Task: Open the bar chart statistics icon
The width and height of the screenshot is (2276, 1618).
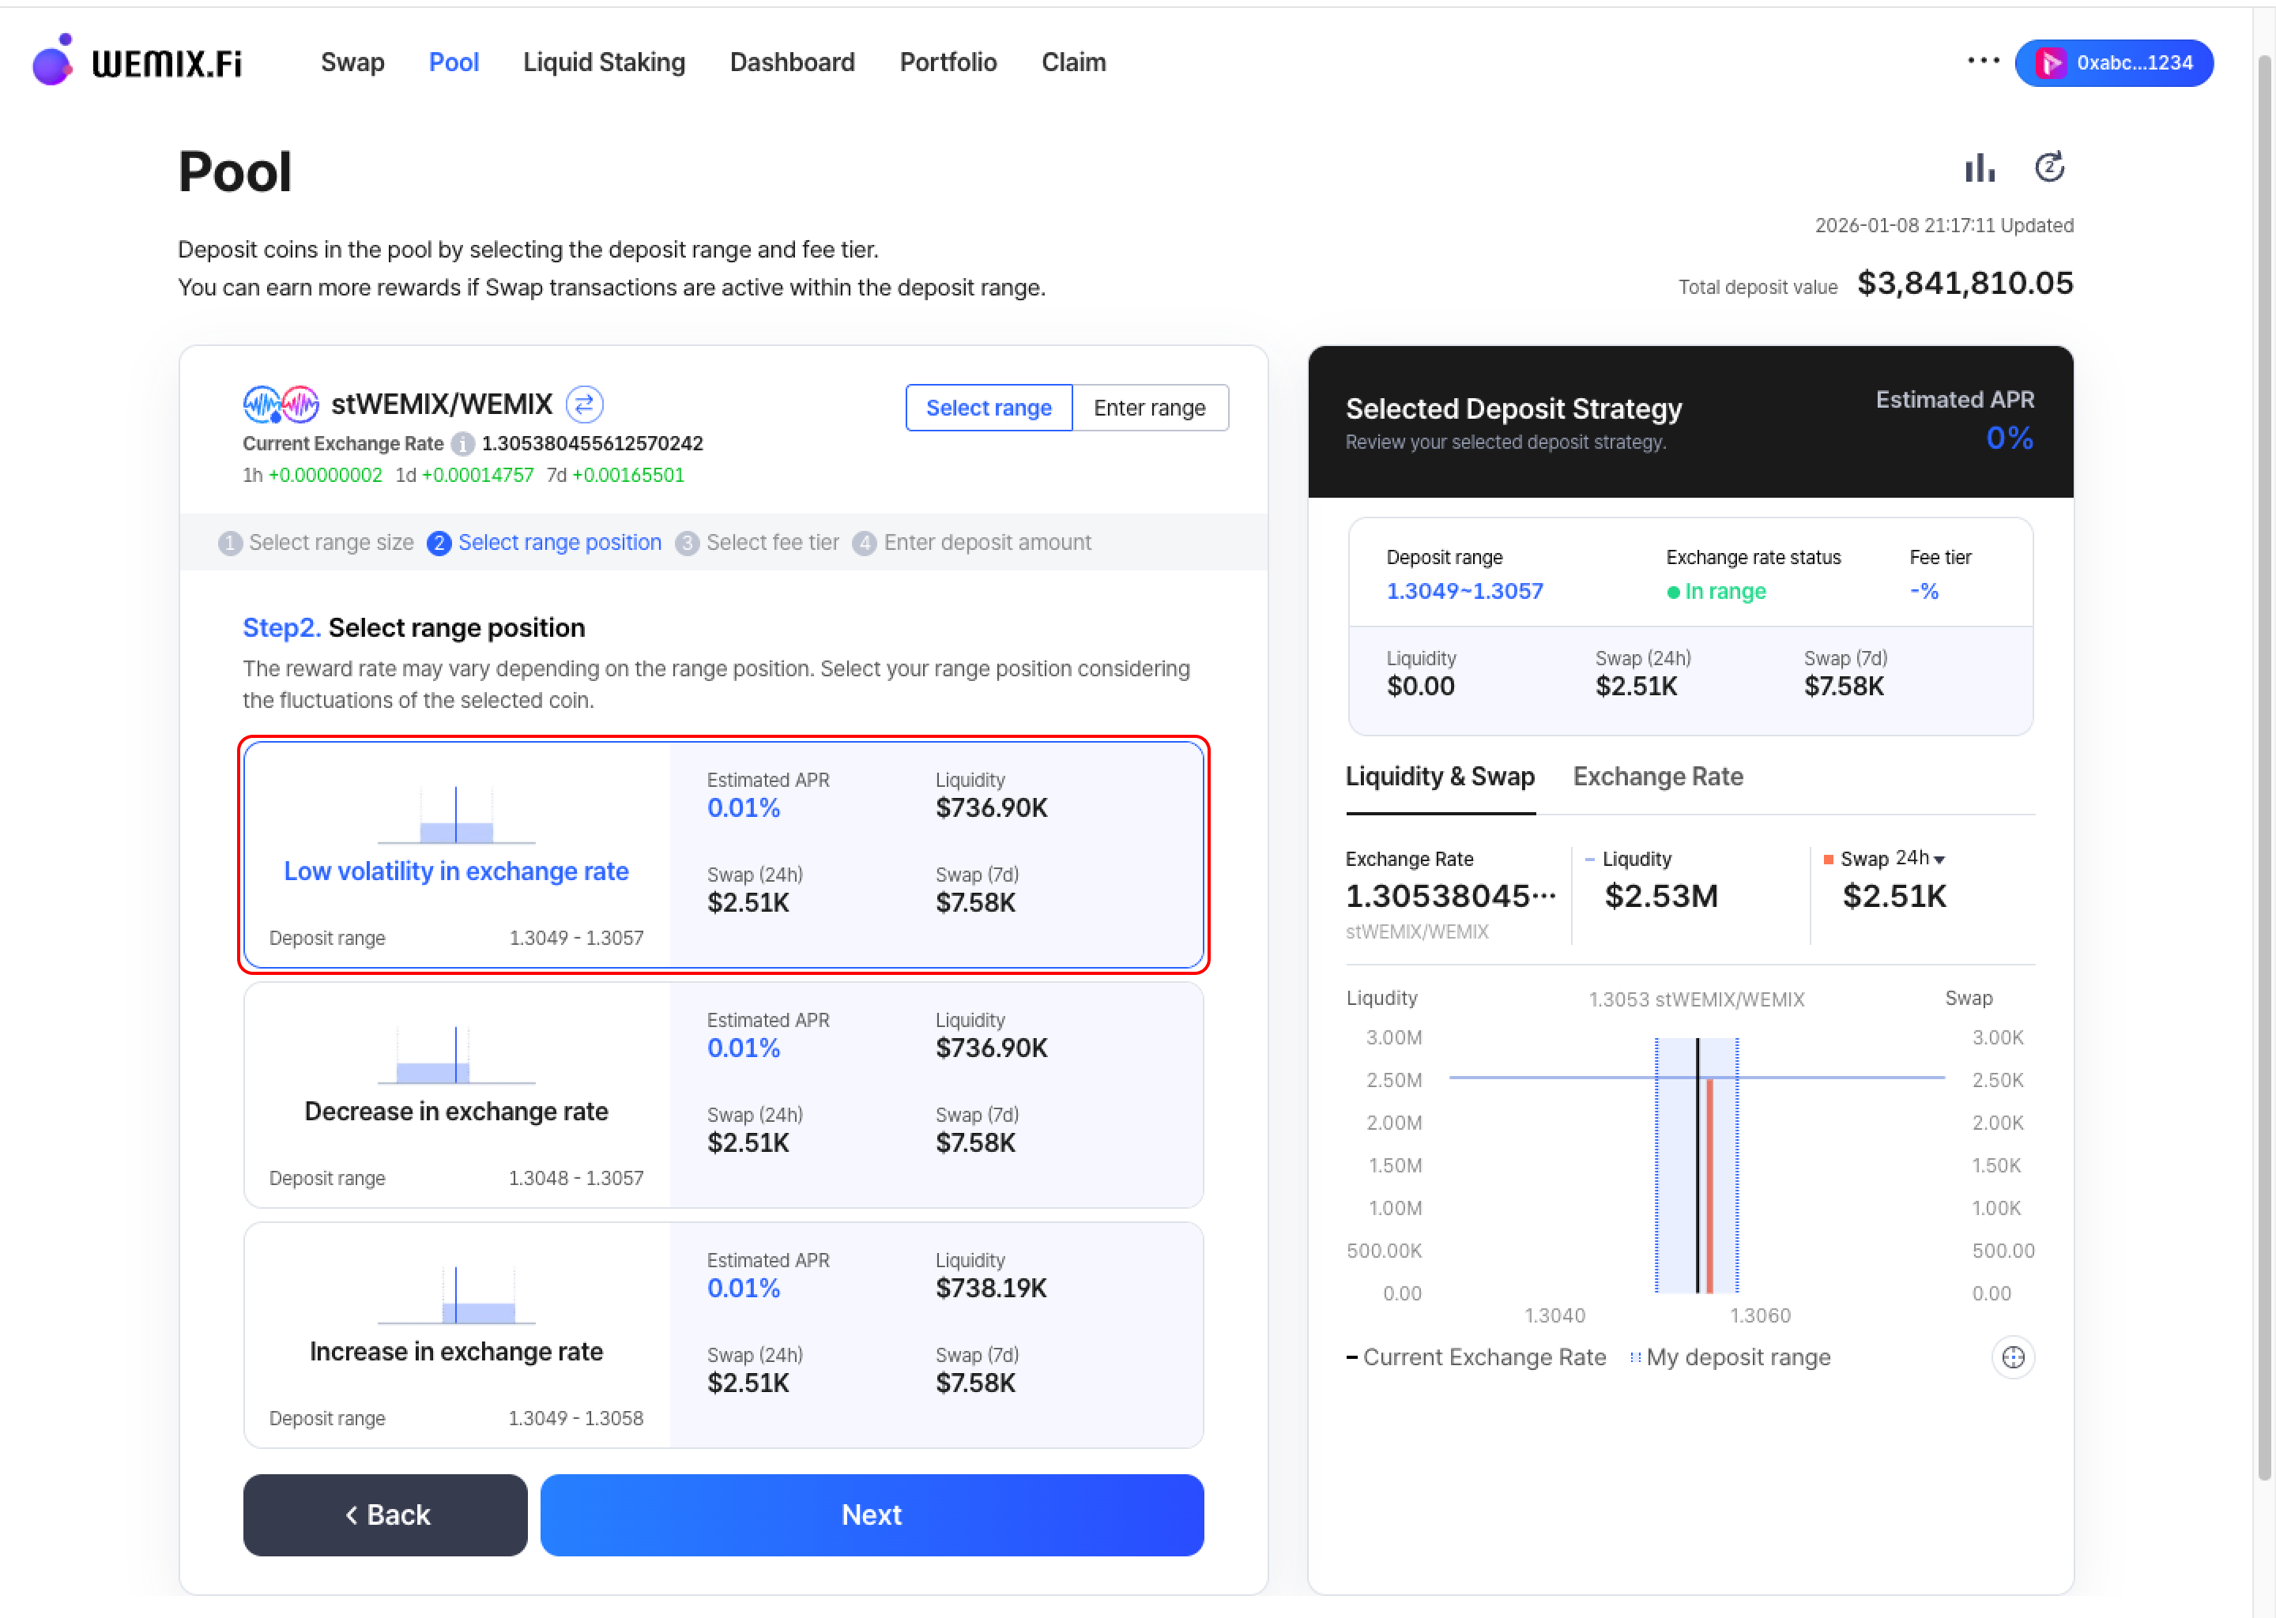Action: coord(1979,168)
